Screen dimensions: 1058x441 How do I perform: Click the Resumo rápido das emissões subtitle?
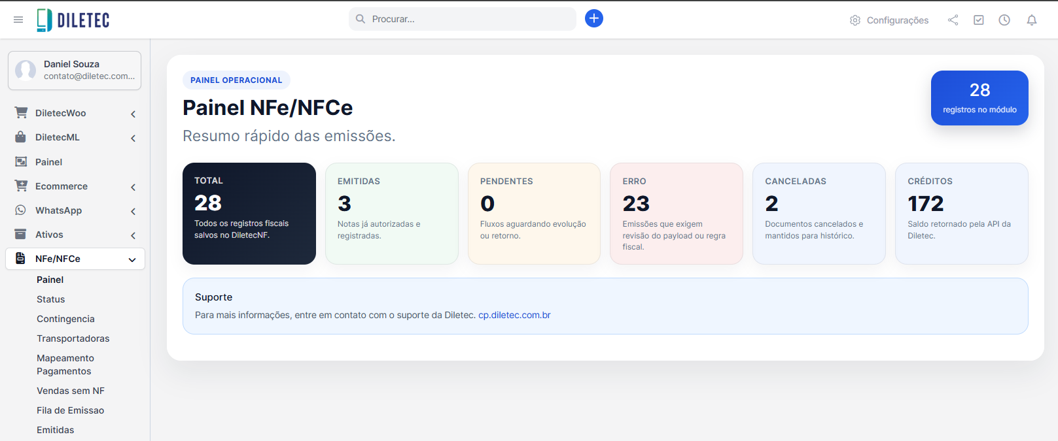point(289,136)
